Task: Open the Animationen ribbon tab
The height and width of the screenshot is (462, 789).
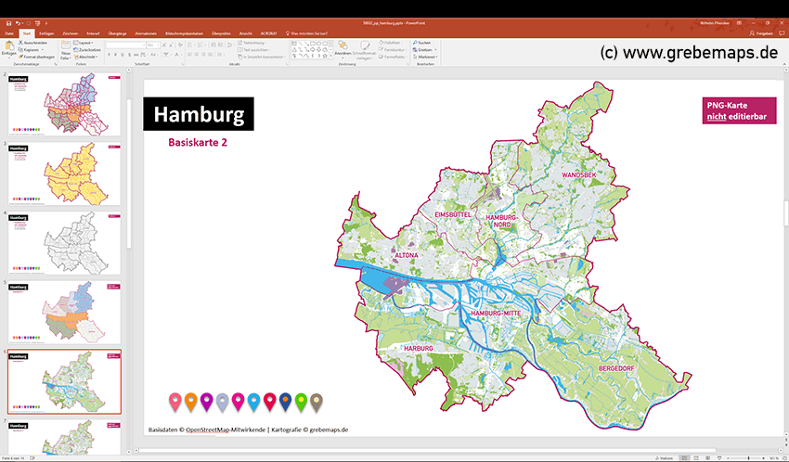Action: (146, 32)
